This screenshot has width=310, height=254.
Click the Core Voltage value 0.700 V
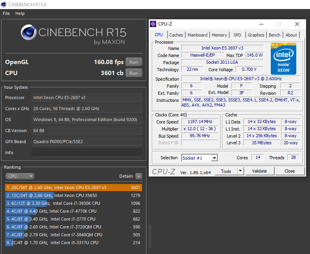[249, 69]
